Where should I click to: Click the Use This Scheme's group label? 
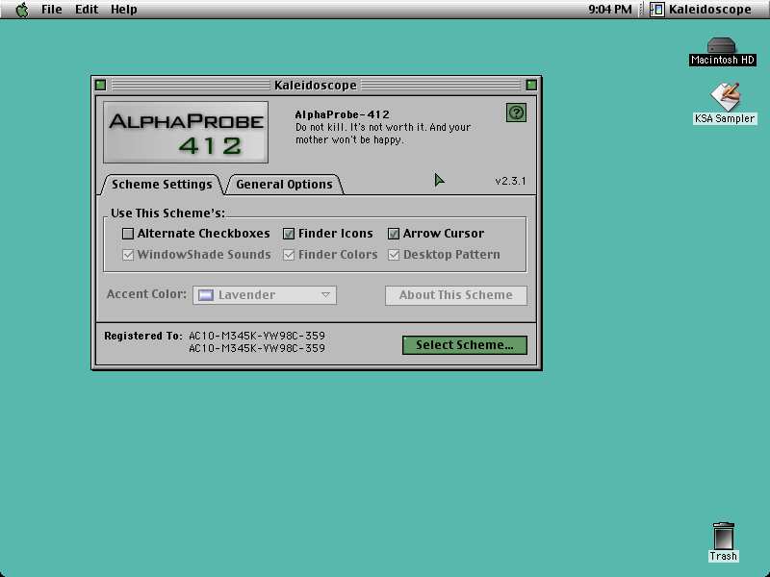tap(167, 213)
